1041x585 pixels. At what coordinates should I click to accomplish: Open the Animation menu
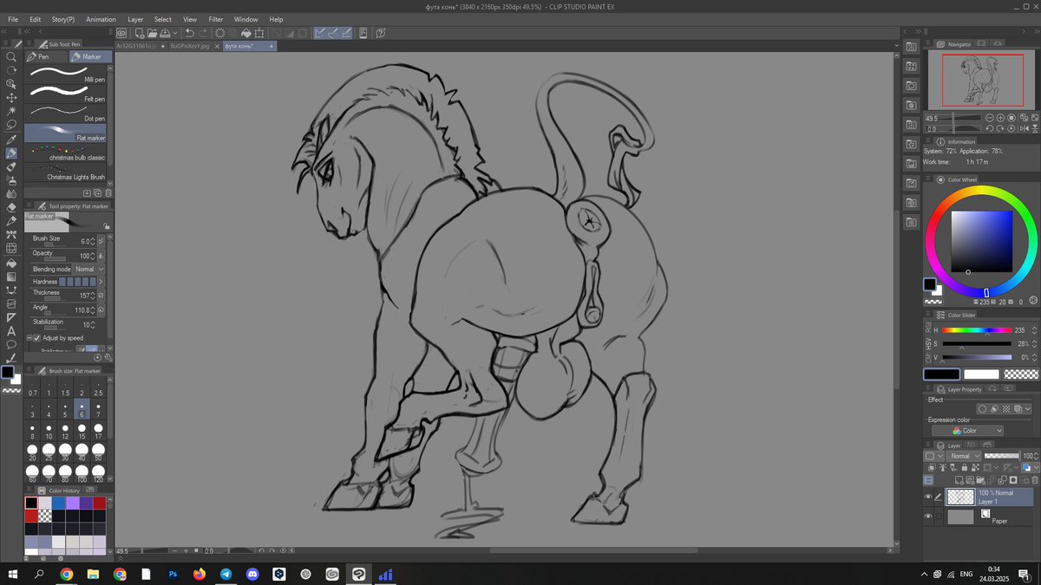point(101,19)
